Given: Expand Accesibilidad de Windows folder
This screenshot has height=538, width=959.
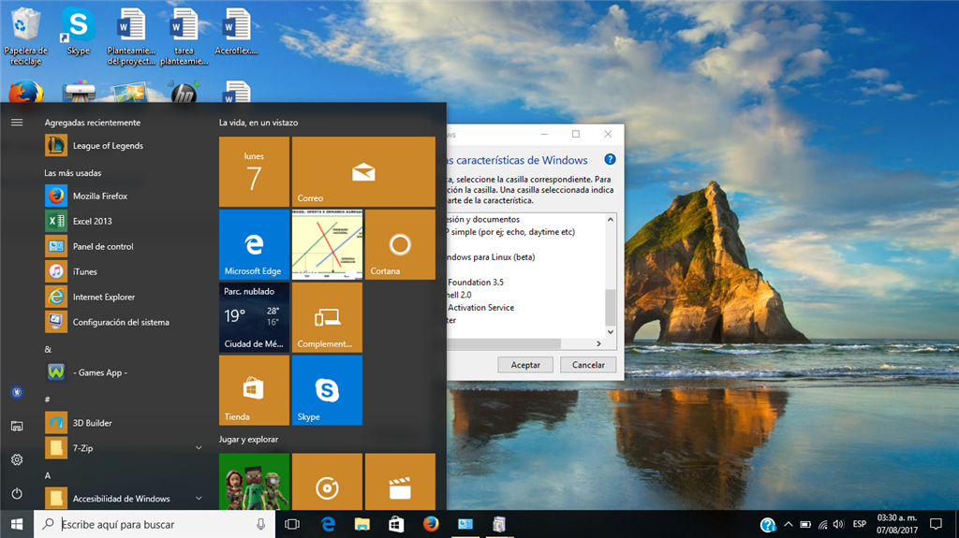Looking at the screenshot, I should click(123, 499).
